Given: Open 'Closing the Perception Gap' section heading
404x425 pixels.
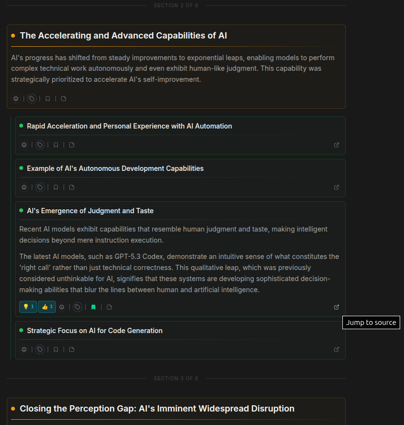Looking at the screenshot, I should 157,409.
